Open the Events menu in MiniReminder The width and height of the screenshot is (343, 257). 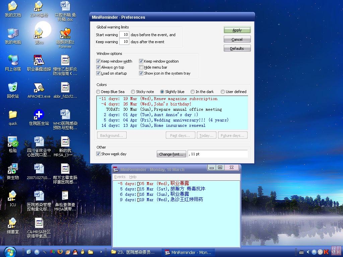[x=120, y=177]
